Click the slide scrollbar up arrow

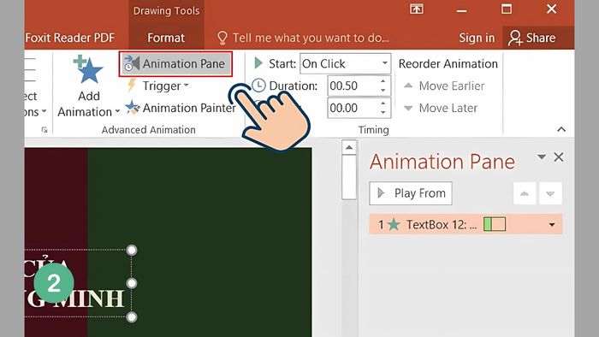349,147
